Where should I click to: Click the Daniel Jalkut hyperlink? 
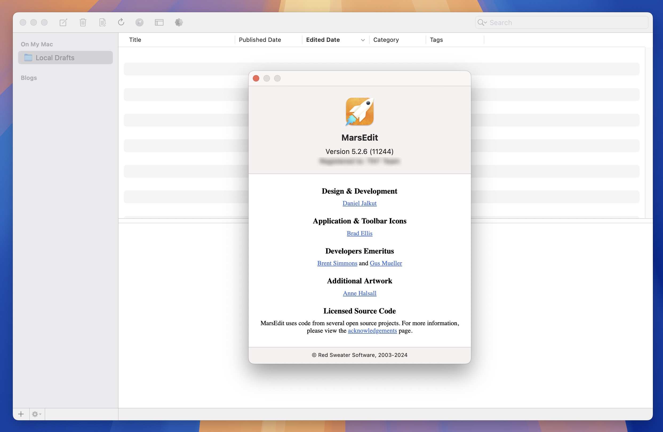pos(360,203)
